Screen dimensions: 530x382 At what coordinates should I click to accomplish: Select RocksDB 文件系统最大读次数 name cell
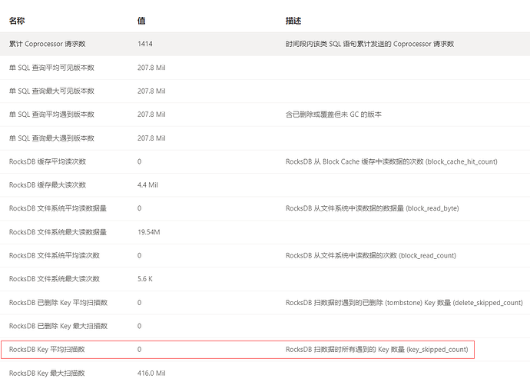point(55,279)
